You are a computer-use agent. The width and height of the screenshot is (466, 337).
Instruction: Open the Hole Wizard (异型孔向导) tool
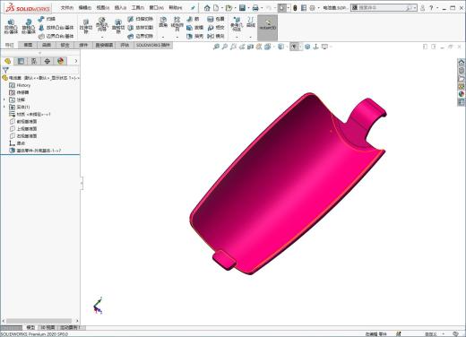point(102,25)
